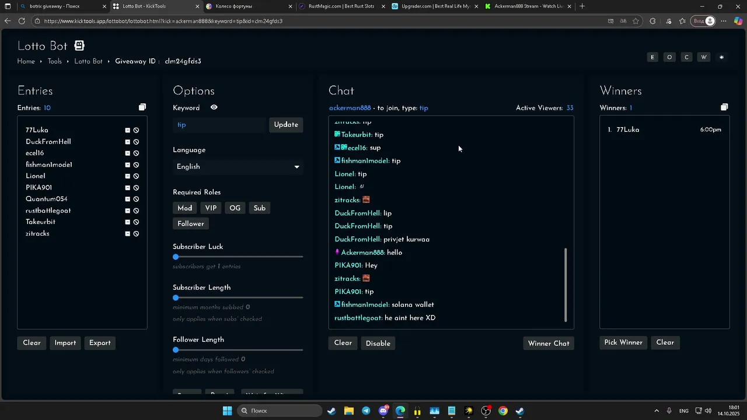Ban DuckFromHell using its ban icon

[136, 142]
